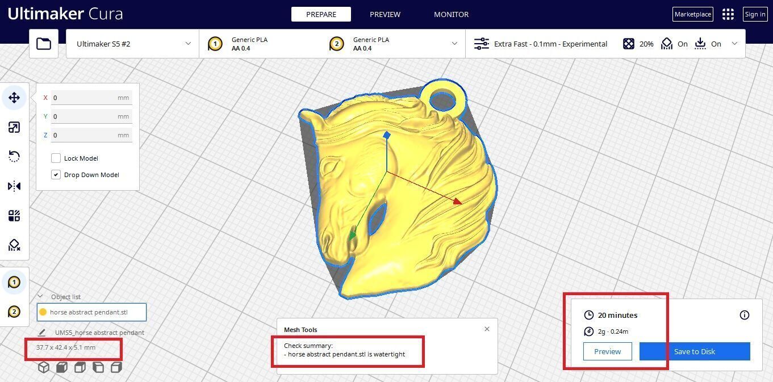Switch to 3D perspective view cube
Image resolution: width=773 pixels, height=382 pixels.
(x=44, y=367)
